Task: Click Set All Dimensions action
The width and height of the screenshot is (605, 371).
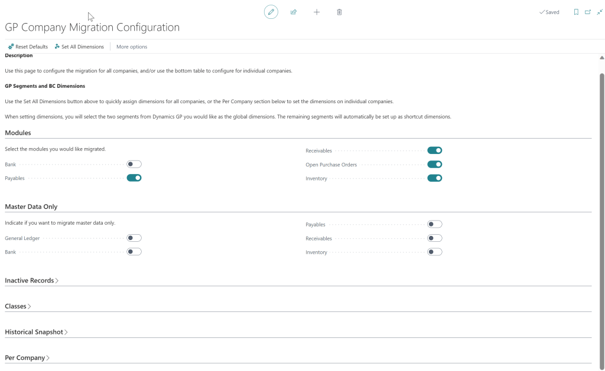Action: click(79, 47)
